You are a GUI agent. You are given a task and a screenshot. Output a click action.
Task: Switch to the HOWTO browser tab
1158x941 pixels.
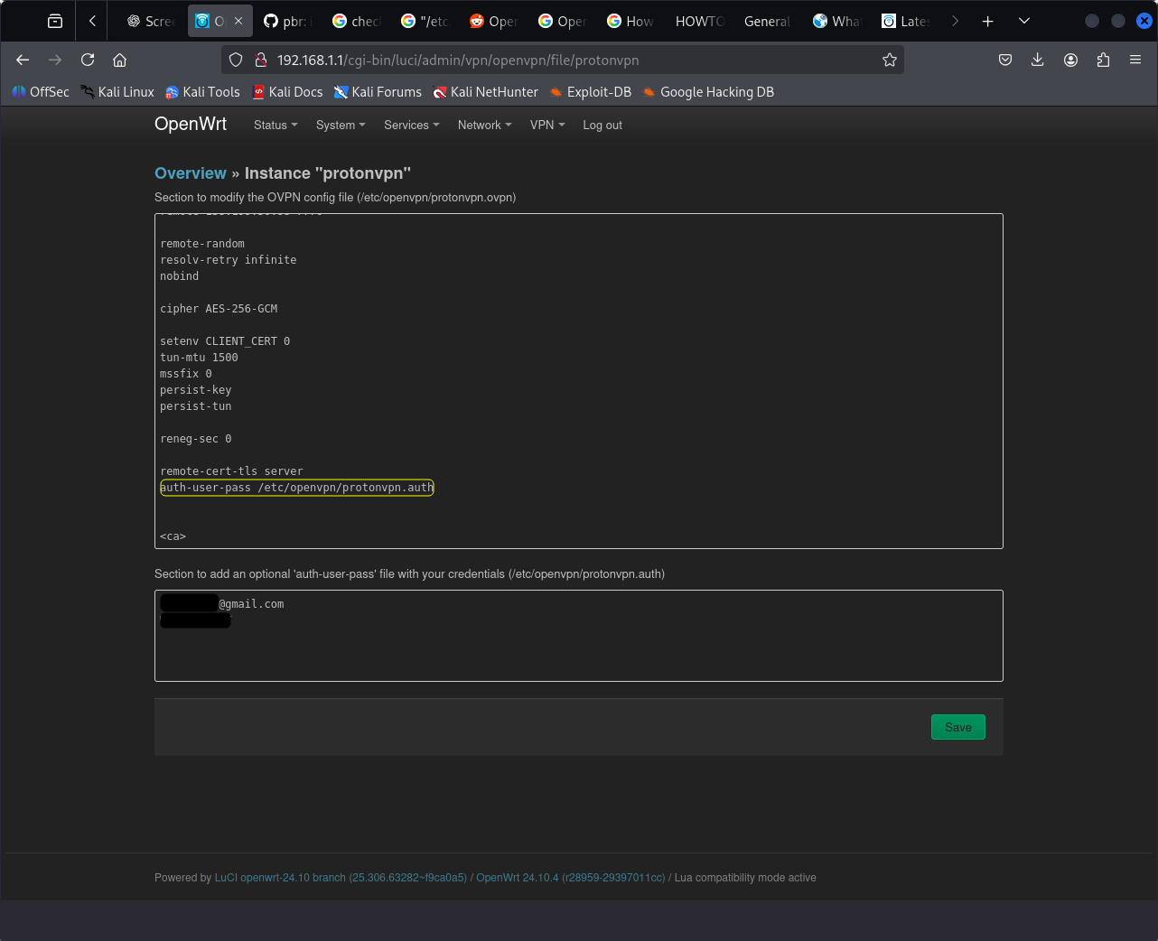(x=699, y=21)
